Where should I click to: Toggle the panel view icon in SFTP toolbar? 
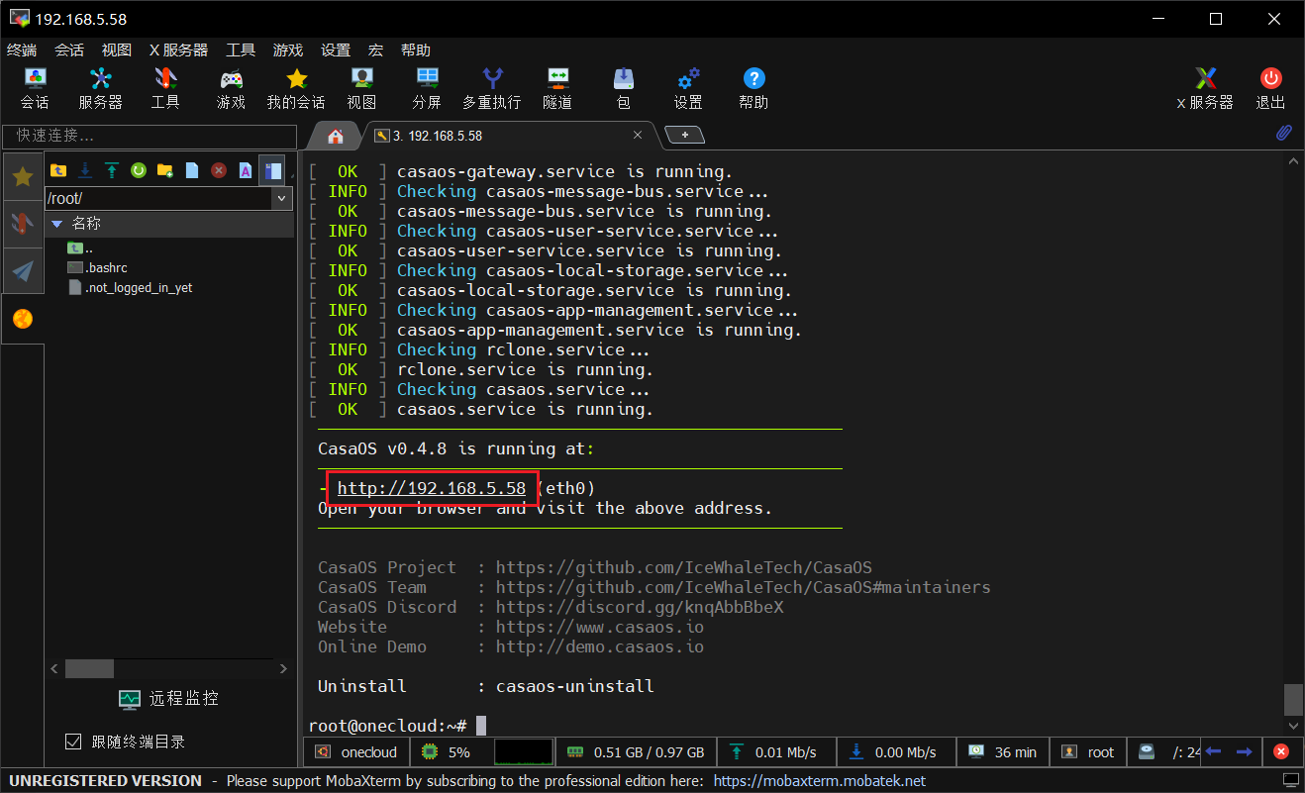272,170
